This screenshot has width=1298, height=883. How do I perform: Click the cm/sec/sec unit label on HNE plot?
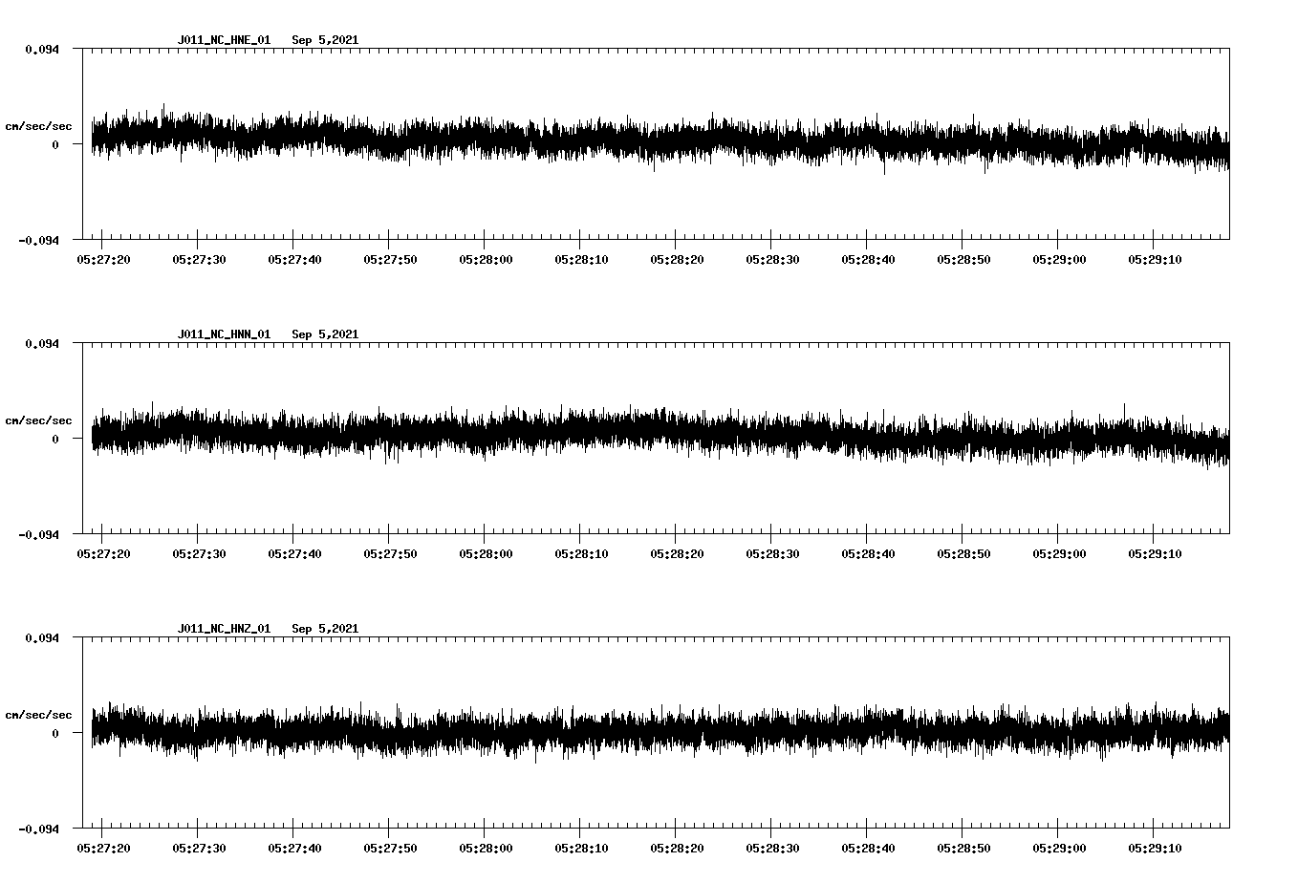[38, 126]
